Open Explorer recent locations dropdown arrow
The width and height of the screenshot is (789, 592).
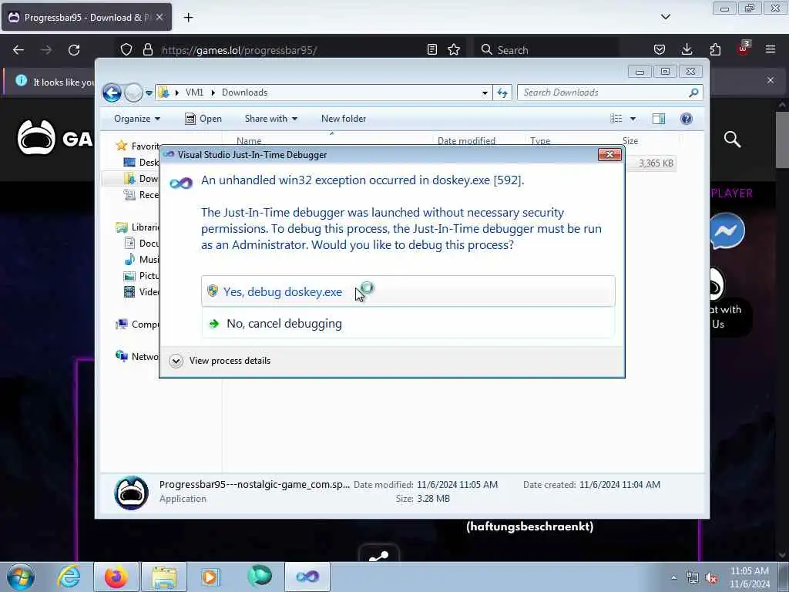pos(149,92)
